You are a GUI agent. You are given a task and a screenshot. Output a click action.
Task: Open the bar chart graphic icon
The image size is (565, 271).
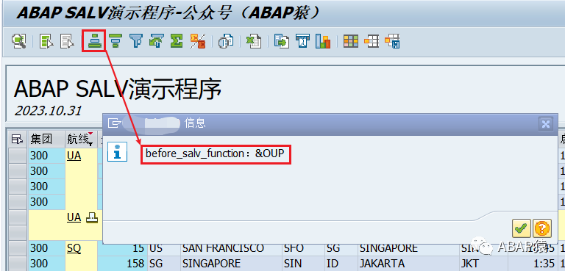pos(323,41)
